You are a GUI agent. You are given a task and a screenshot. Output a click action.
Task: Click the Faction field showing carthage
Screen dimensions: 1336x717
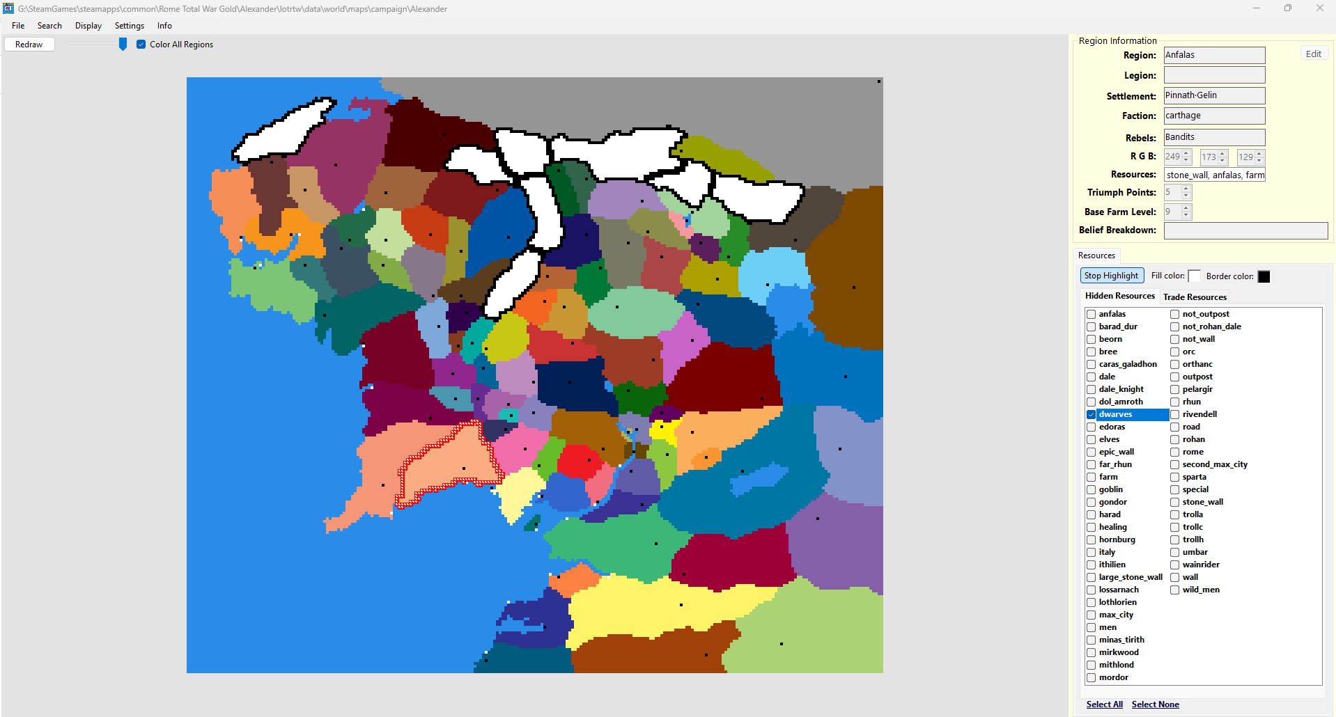pos(1214,116)
